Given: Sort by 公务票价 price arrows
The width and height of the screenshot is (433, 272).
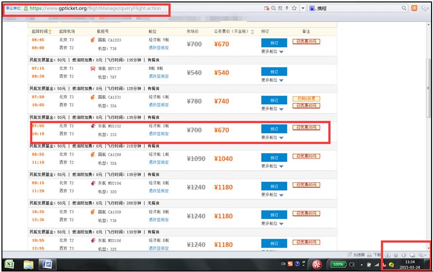Looking at the screenshot, I should [x=252, y=32].
